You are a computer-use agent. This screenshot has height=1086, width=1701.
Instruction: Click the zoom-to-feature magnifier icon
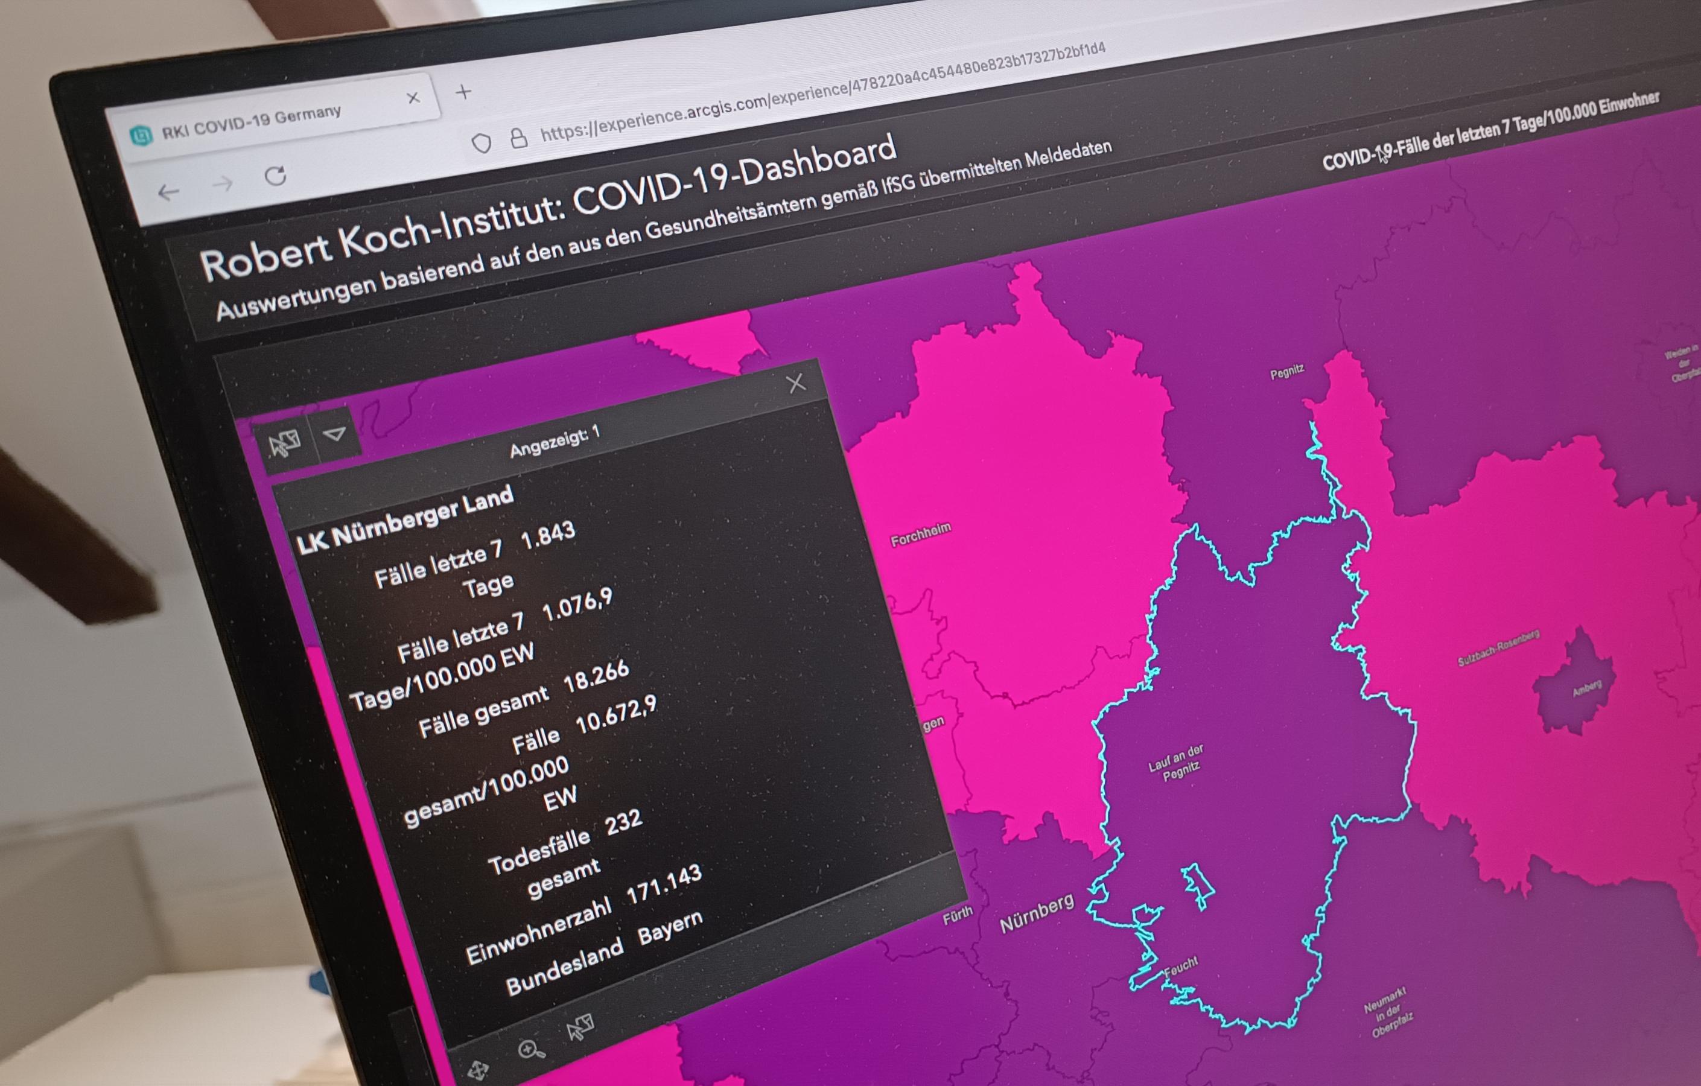tap(530, 1050)
